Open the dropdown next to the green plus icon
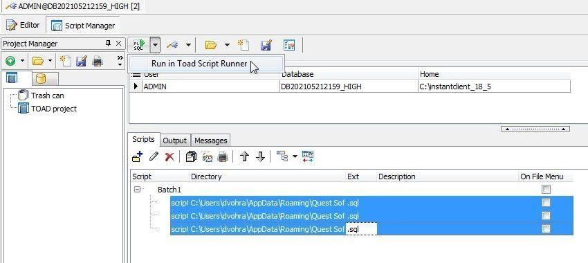The height and width of the screenshot is (263, 588). pyautogui.click(x=22, y=61)
